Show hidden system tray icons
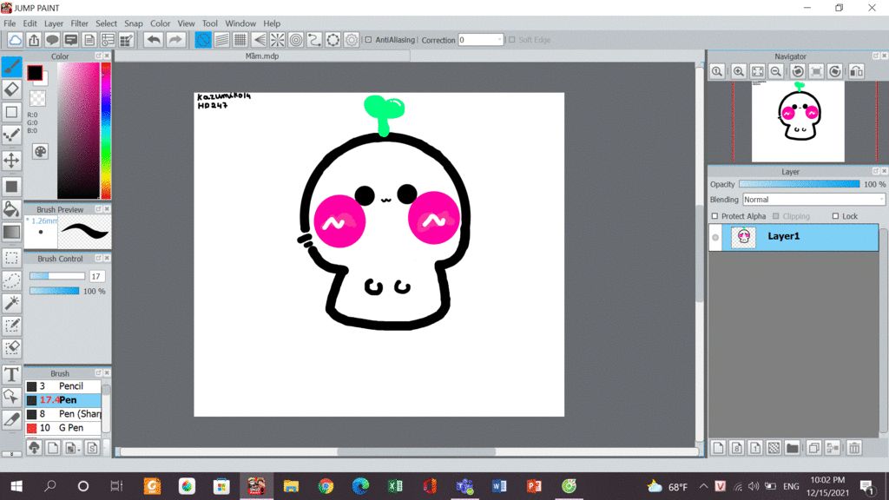The width and height of the screenshot is (889, 500). point(703,486)
